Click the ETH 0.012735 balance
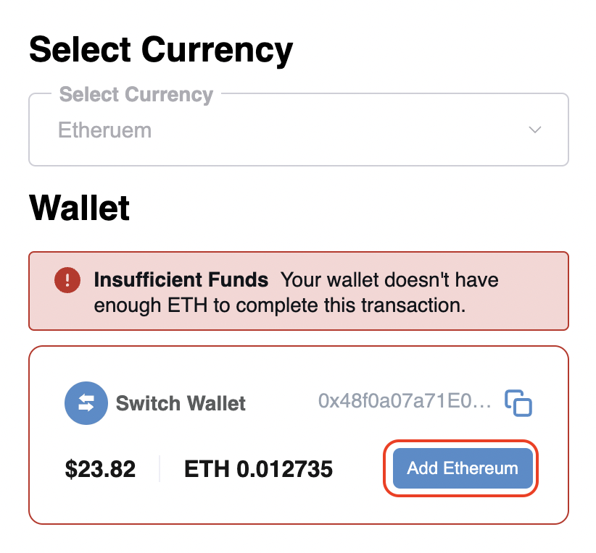 (x=258, y=469)
